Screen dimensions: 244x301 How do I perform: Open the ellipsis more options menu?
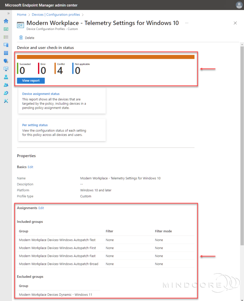coord(187,23)
